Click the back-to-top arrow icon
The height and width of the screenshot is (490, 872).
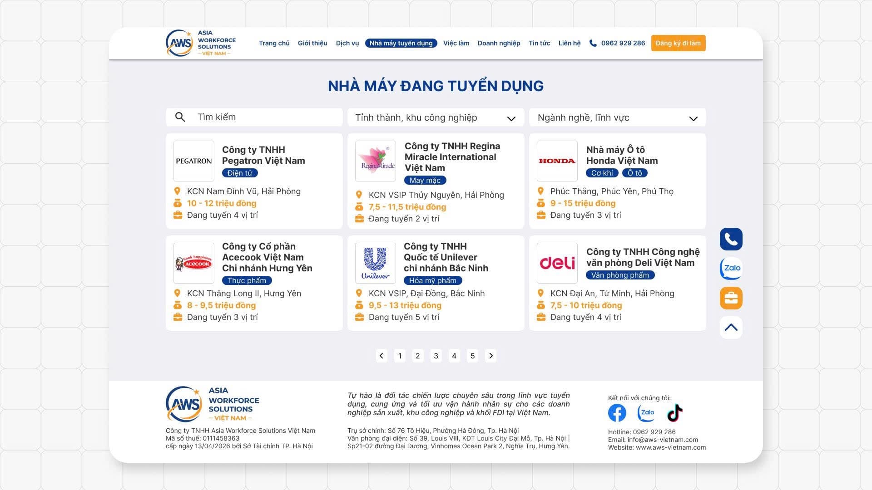(x=731, y=328)
